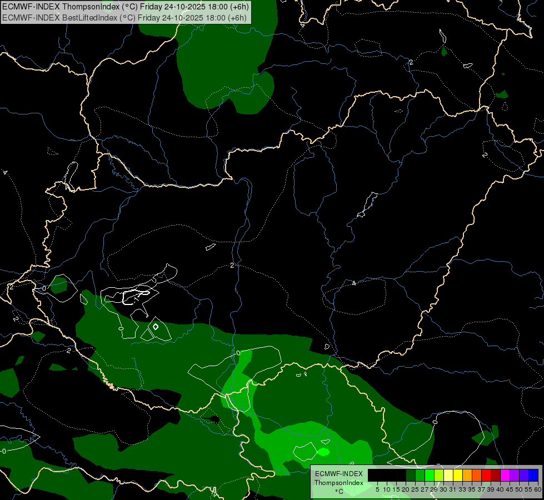544x500 pixels.
Task: Click the "ECMWF-INDEX" label in the legend
Action: click(x=339, y=474)
